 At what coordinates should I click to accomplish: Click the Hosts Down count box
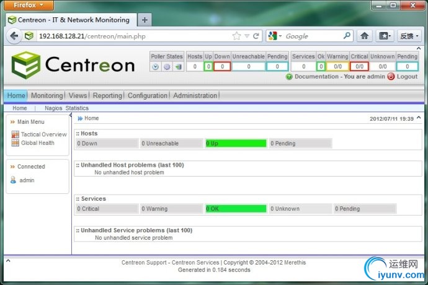(x=222, y=66)
